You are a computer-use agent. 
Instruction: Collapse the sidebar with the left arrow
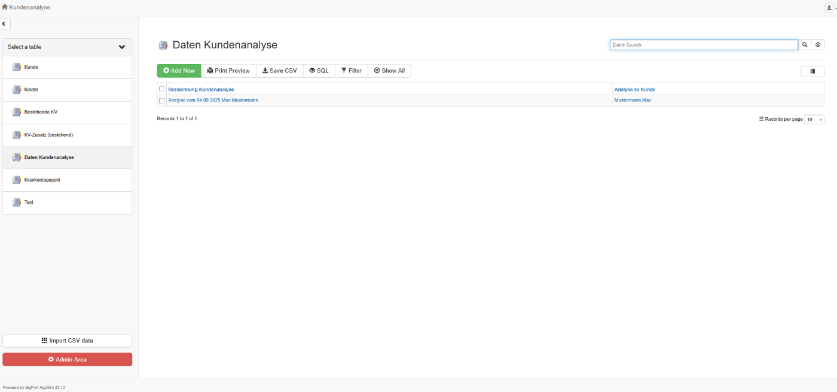click(x=5, y=24)
